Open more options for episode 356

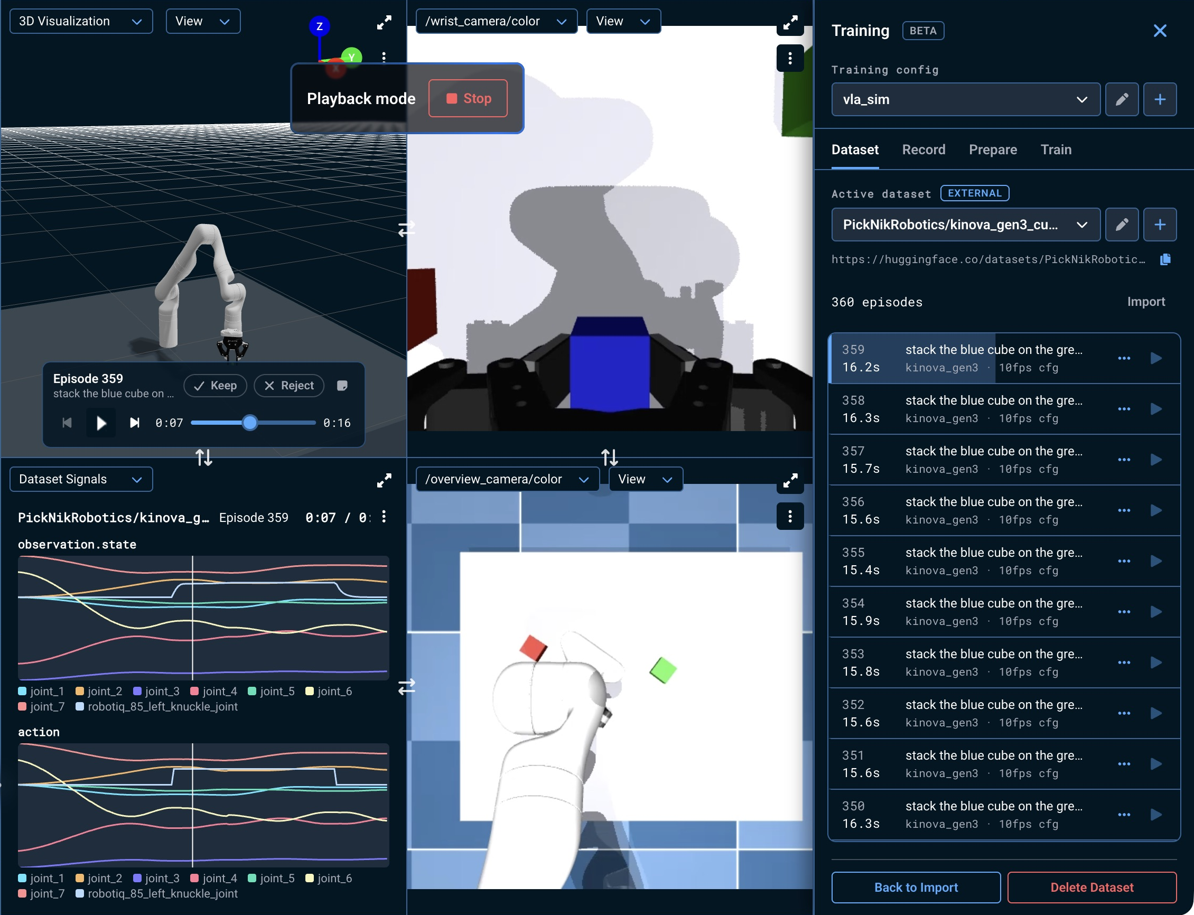[1124, 510]
